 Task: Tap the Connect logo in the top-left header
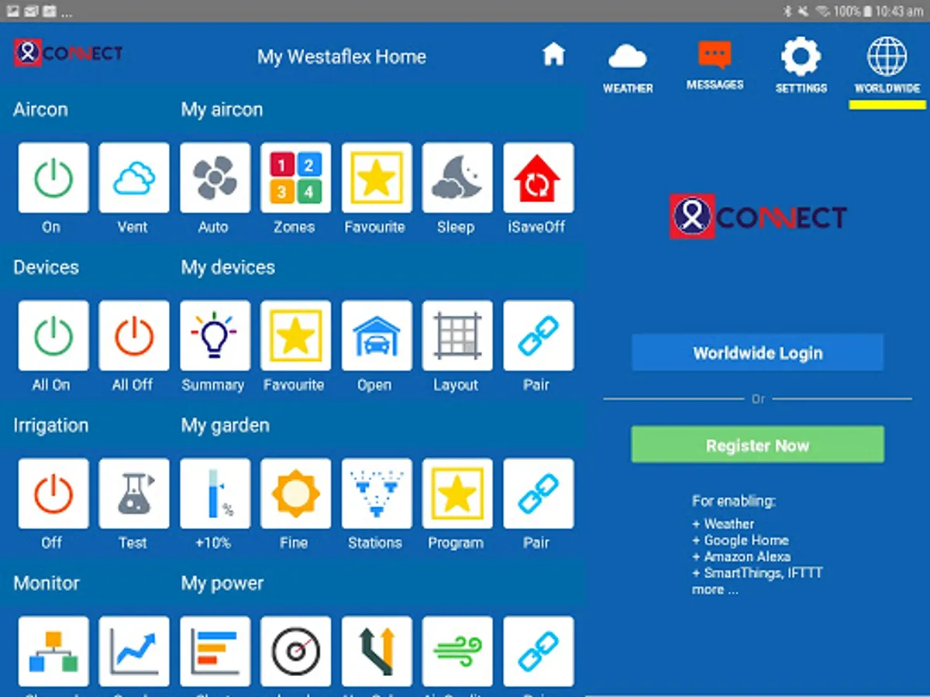(x=68, y=53)
